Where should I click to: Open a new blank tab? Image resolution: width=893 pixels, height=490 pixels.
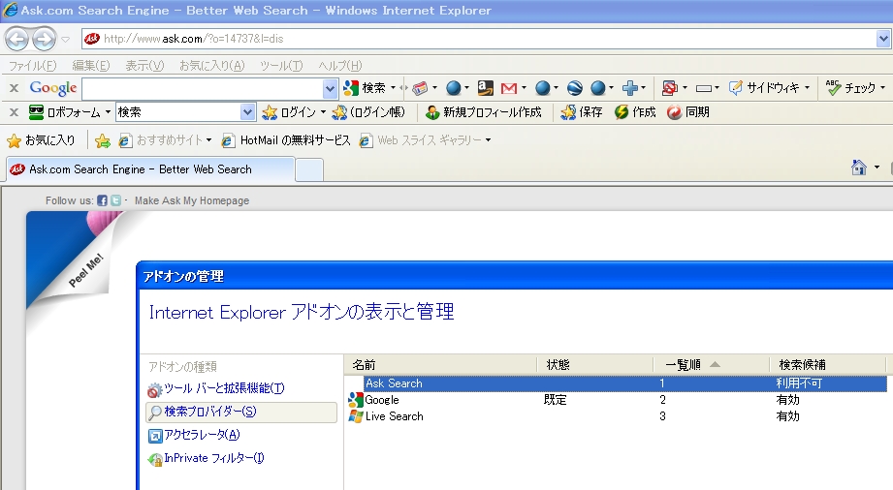(309, 170)
